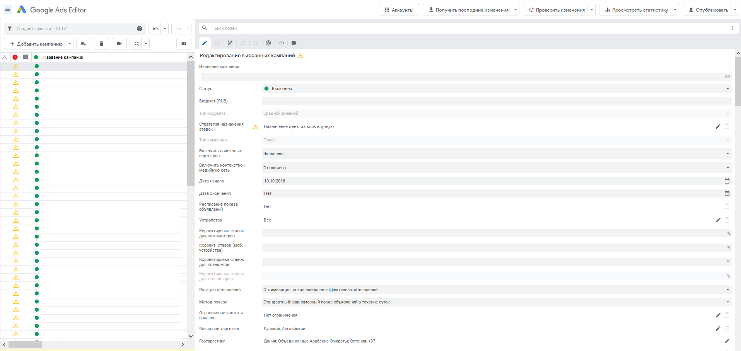Click the filter help question mark icon
Viewport: 741px width, 351px height.
pos(140,29)
